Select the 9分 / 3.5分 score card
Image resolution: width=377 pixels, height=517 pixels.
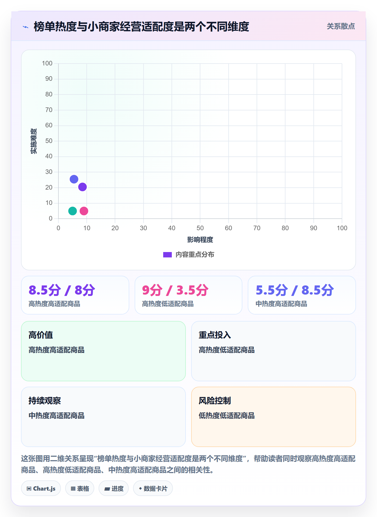pyautogui.click(x=188, y=295)
